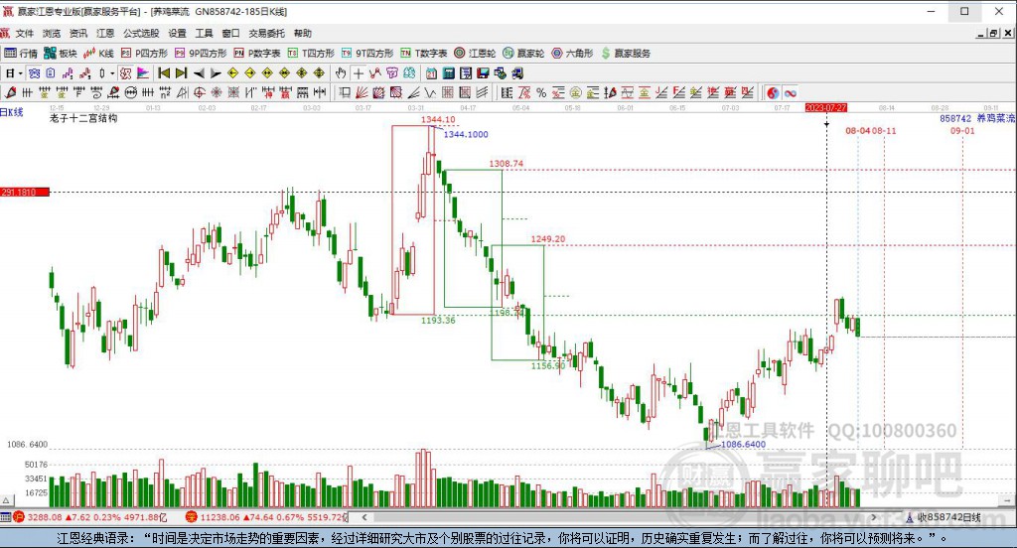Open the 公式选股 menu
This screenshot has height=548, width=1017.
pyautogui.click(x=141, y=33)
